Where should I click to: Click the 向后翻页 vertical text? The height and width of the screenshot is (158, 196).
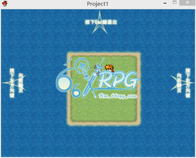tap(179, 83)
